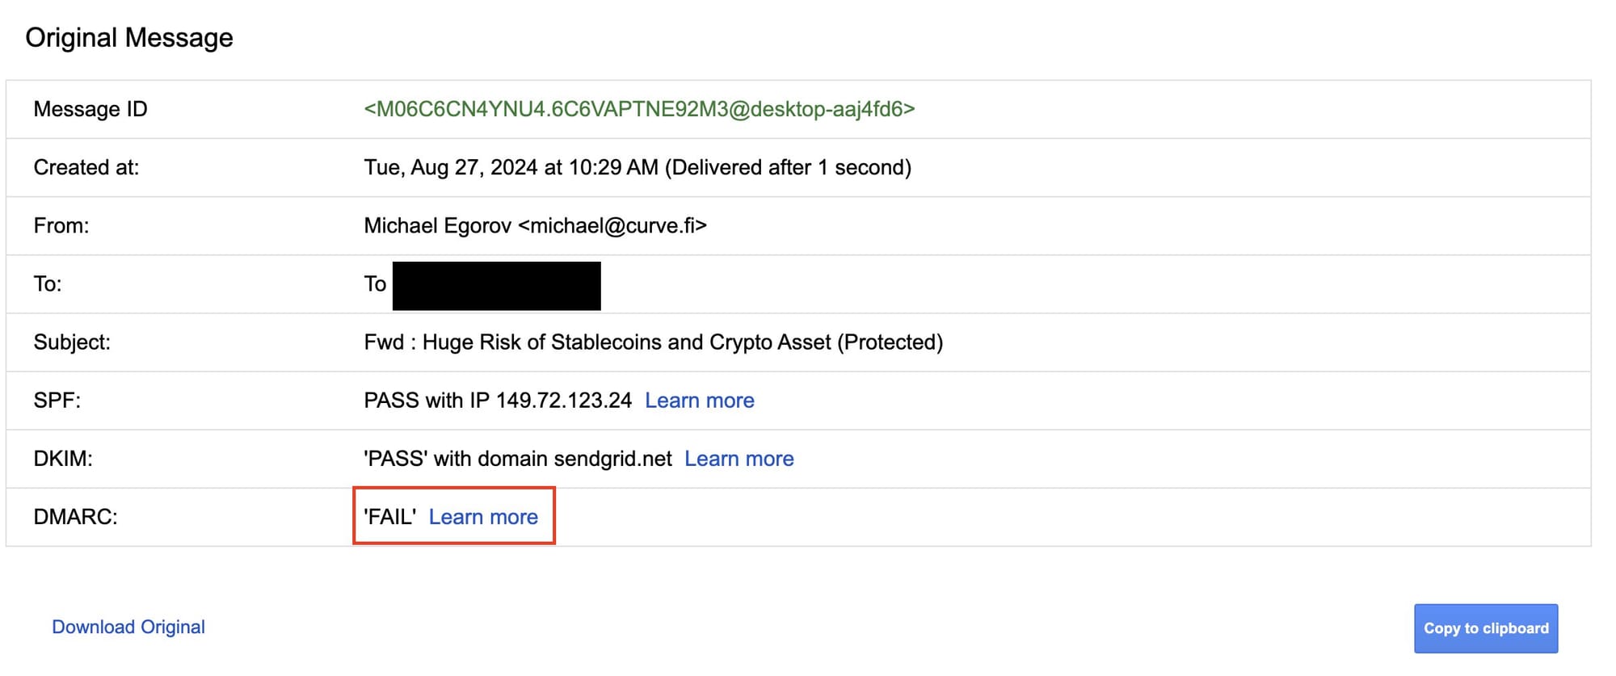Select the Original Message heading
This screenshot has width=1616, height=676.
click(129, 38)
